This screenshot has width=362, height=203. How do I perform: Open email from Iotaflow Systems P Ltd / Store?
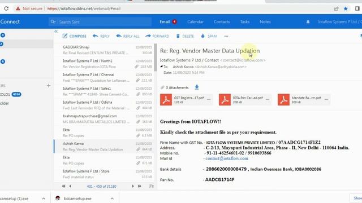pos(105,174)
